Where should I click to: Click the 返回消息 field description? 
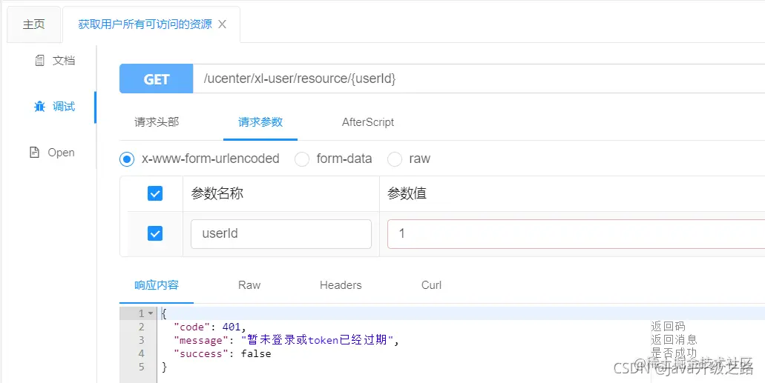point(674,339)
